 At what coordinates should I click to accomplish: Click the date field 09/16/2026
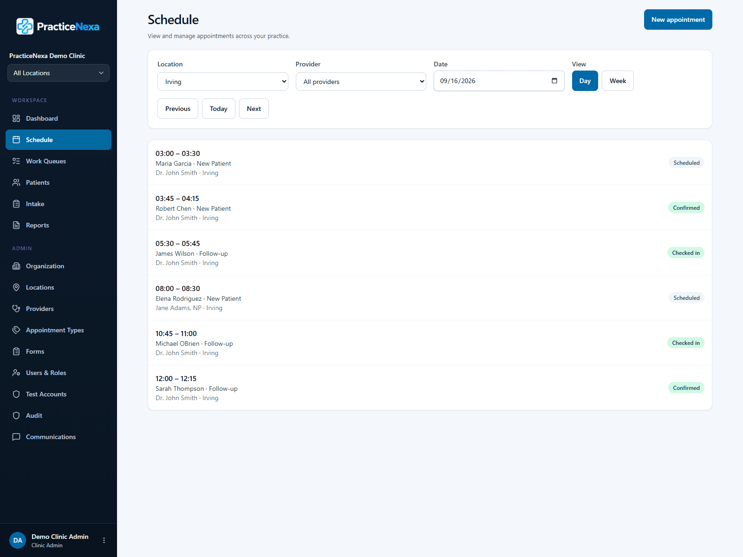pyautogui.click(x=499, y=81)
